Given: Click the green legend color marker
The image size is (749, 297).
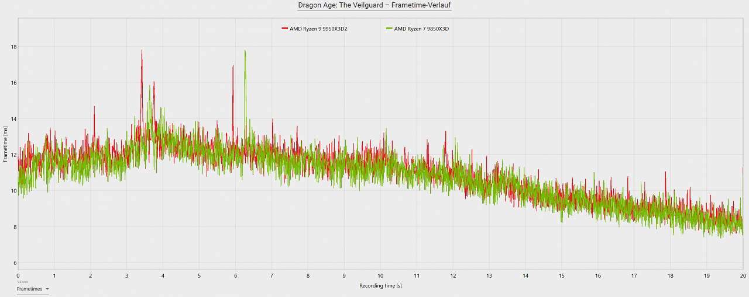Looking at the screenshot, I should (x=389, y=29).
